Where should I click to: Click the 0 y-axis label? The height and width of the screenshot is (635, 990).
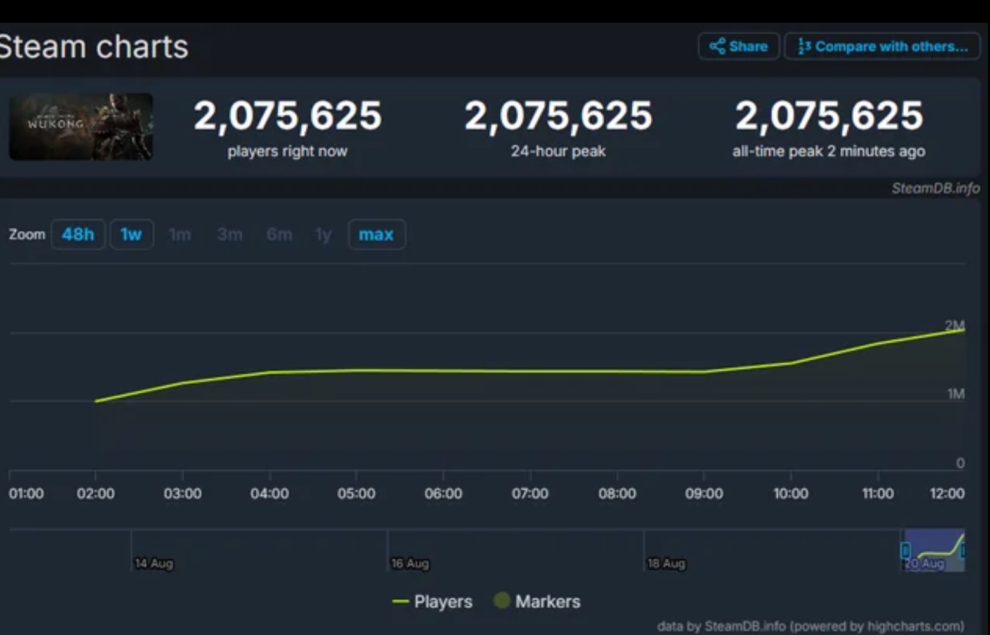tap(960, 463)
